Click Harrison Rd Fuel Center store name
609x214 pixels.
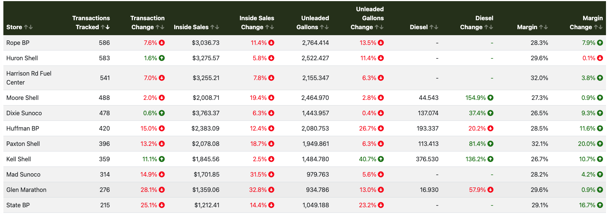coord(29,78)
